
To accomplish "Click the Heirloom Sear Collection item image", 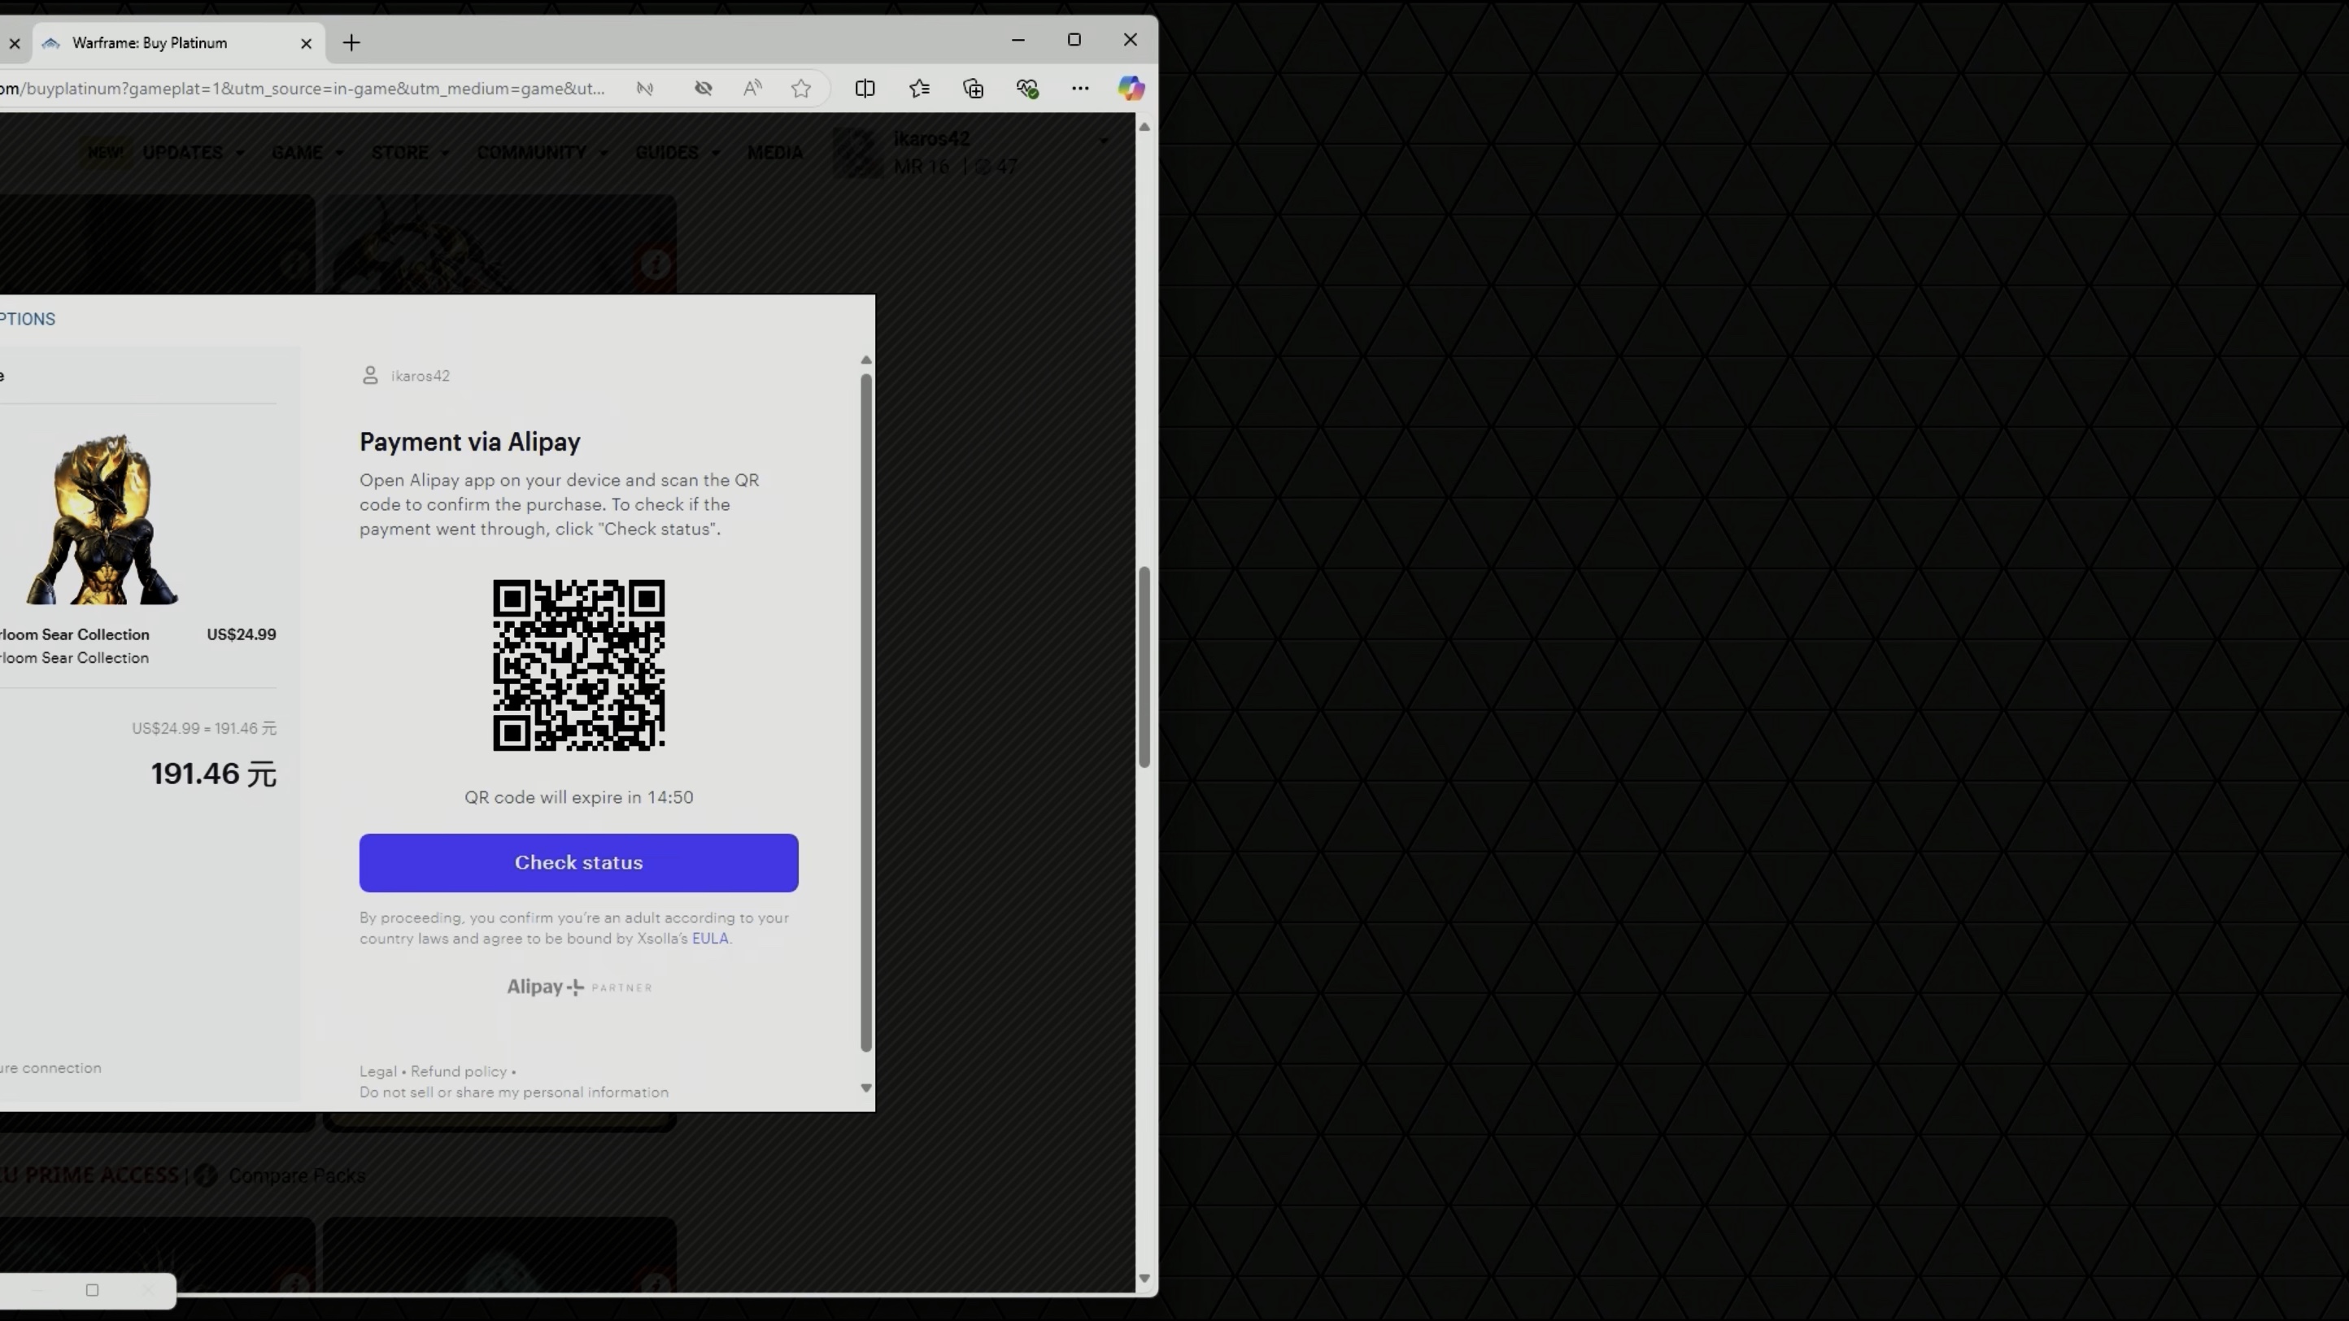I will click(x=102, y=519).
